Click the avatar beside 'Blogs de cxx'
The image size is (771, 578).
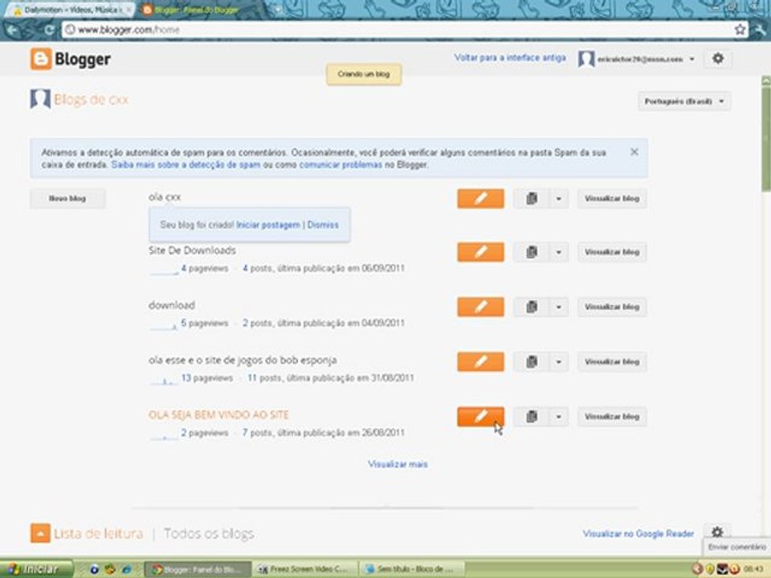pyautogui.click(x=40, y=99)
